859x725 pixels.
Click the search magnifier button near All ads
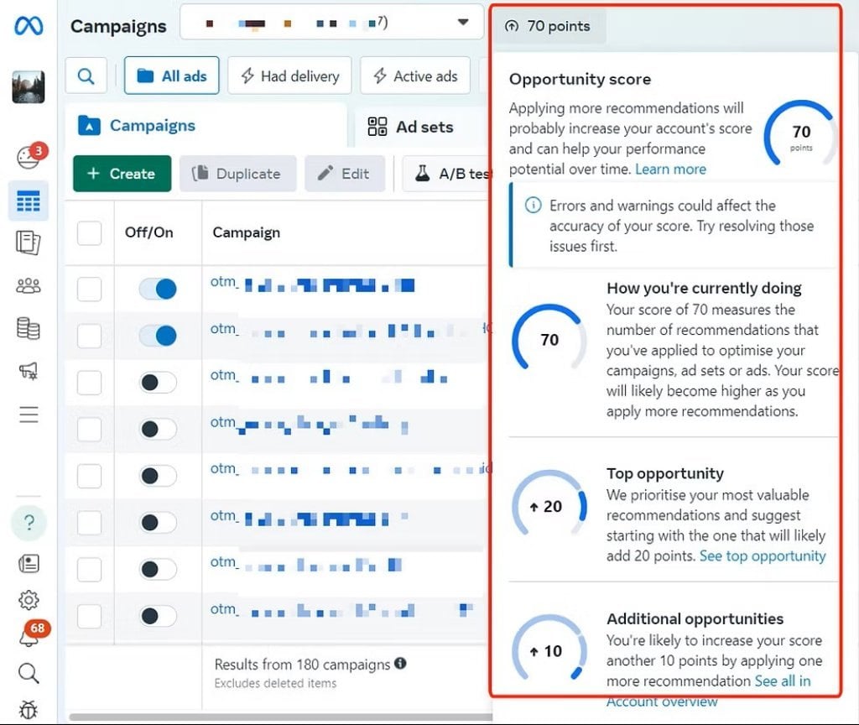click(x=86, y=76)
